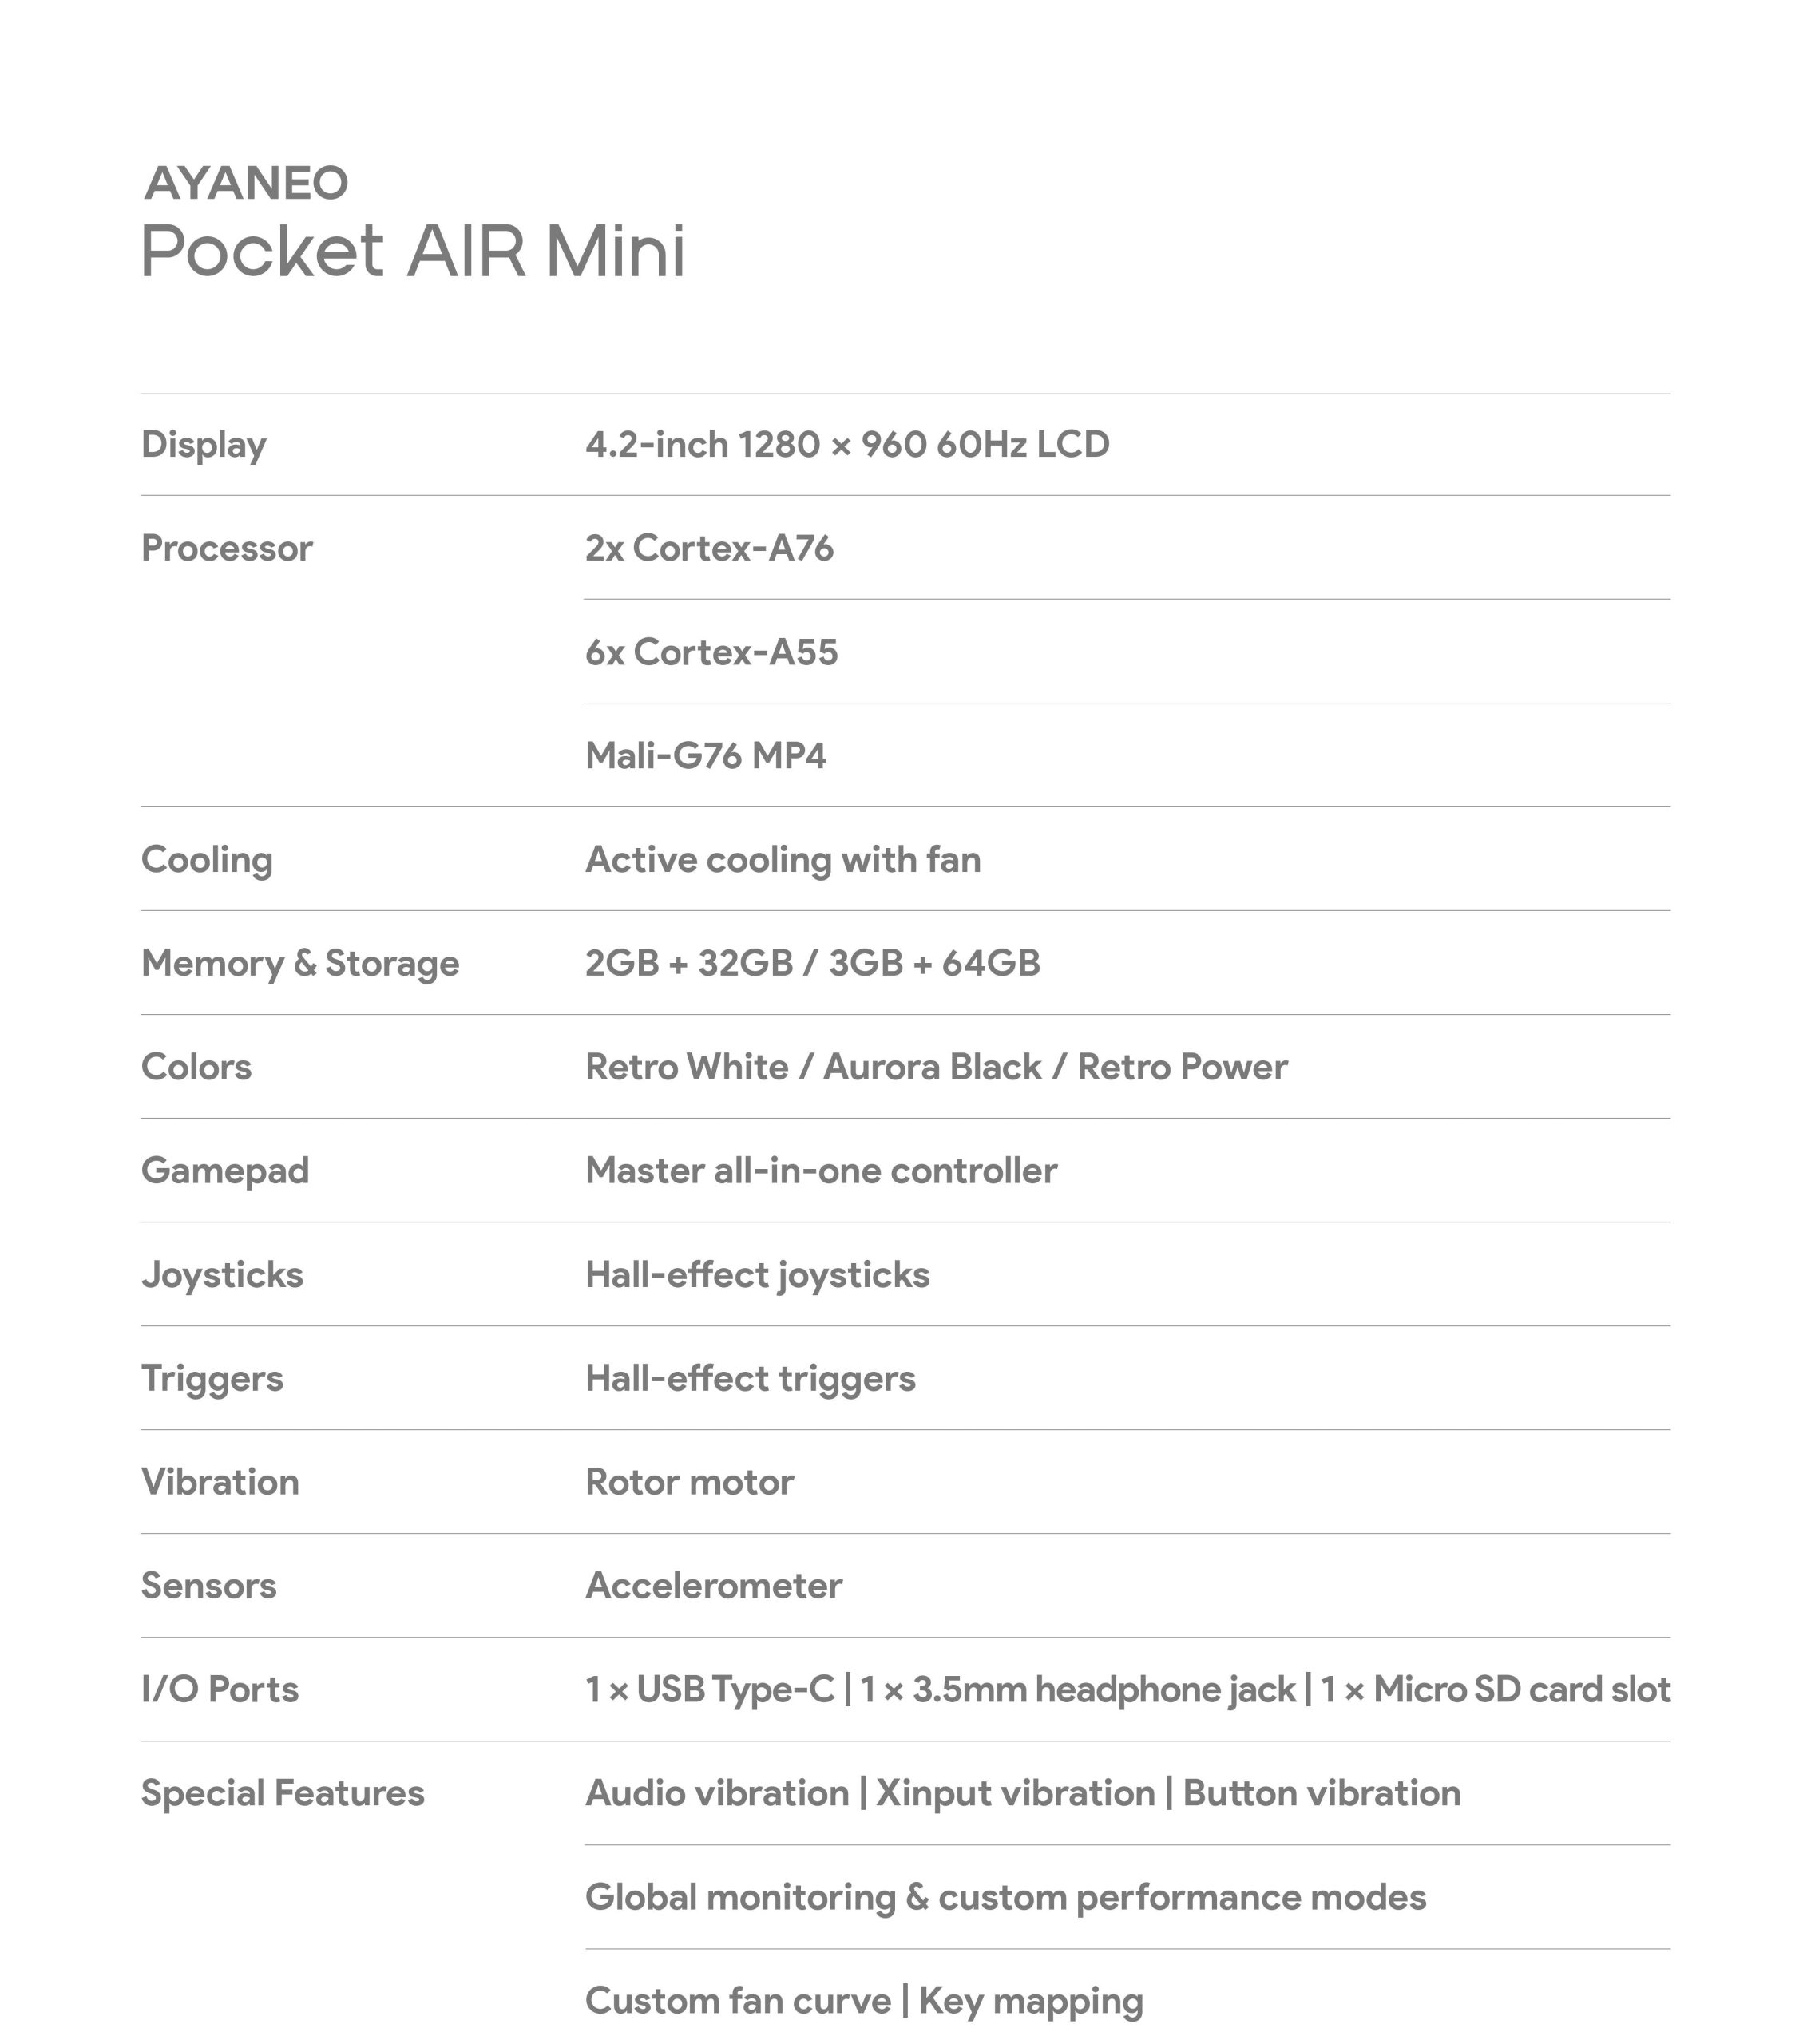The height and width of the screenshot is (2044, 1811).
Task: Click the Hall-effect triggers value
Action: tap(749, 1378)
